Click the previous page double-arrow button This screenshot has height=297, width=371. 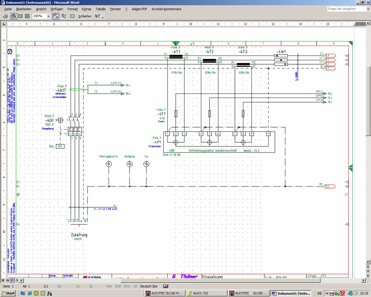368,267
